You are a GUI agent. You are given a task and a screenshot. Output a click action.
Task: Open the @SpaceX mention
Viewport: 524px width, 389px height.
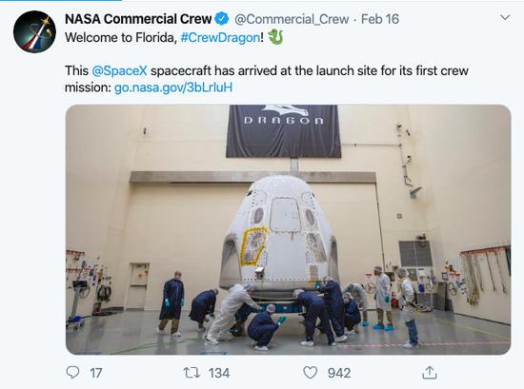click(119, 70)
